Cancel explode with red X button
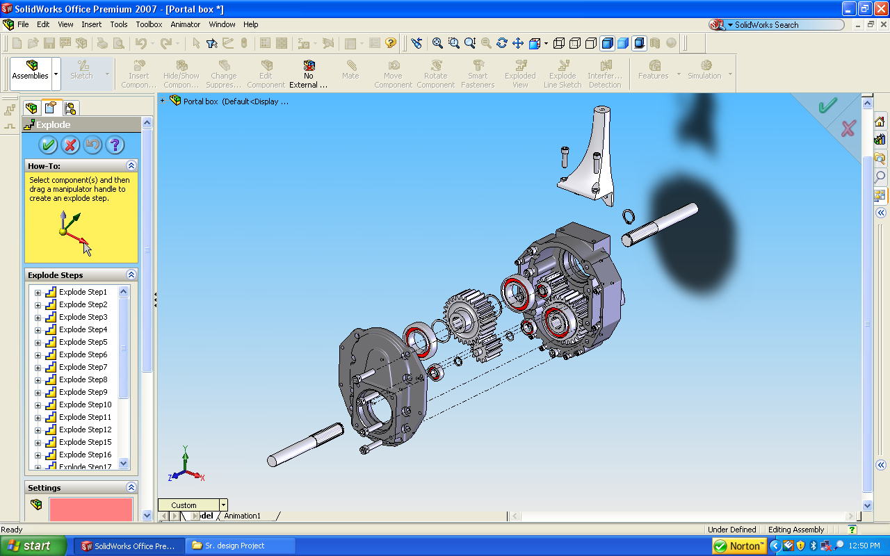 pos(70,145)
